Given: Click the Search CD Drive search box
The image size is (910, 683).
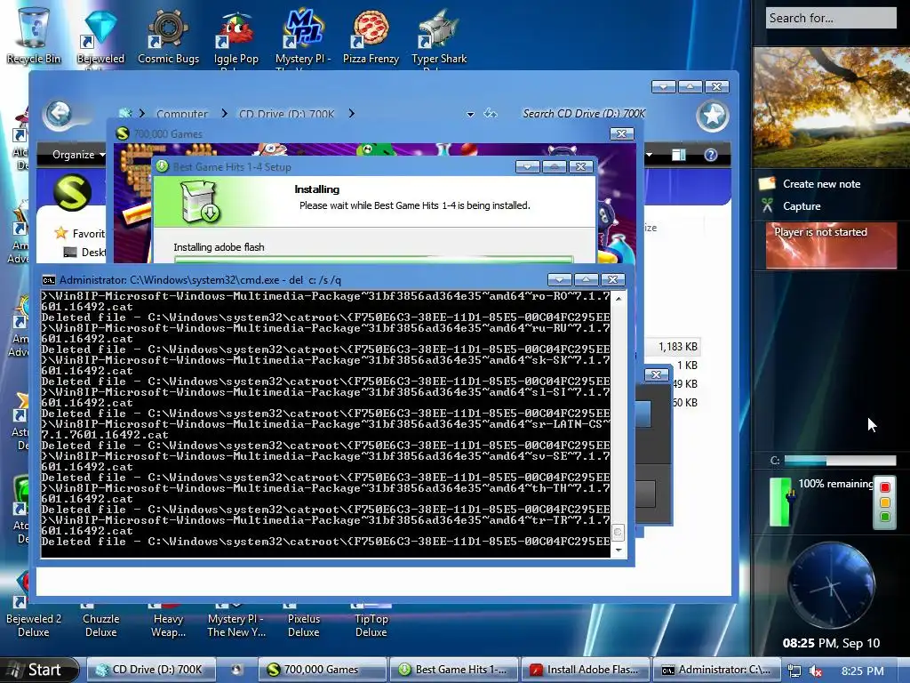Looking at the screenshot, I should pyautogui.click(x=583, y=114).
